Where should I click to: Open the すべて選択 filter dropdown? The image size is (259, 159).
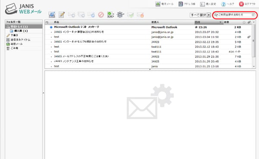coord(200,15)
